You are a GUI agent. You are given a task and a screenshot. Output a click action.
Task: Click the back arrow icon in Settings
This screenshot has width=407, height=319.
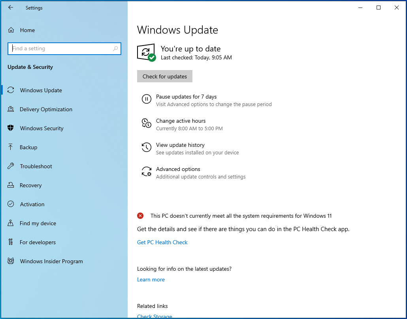point(11,8)
